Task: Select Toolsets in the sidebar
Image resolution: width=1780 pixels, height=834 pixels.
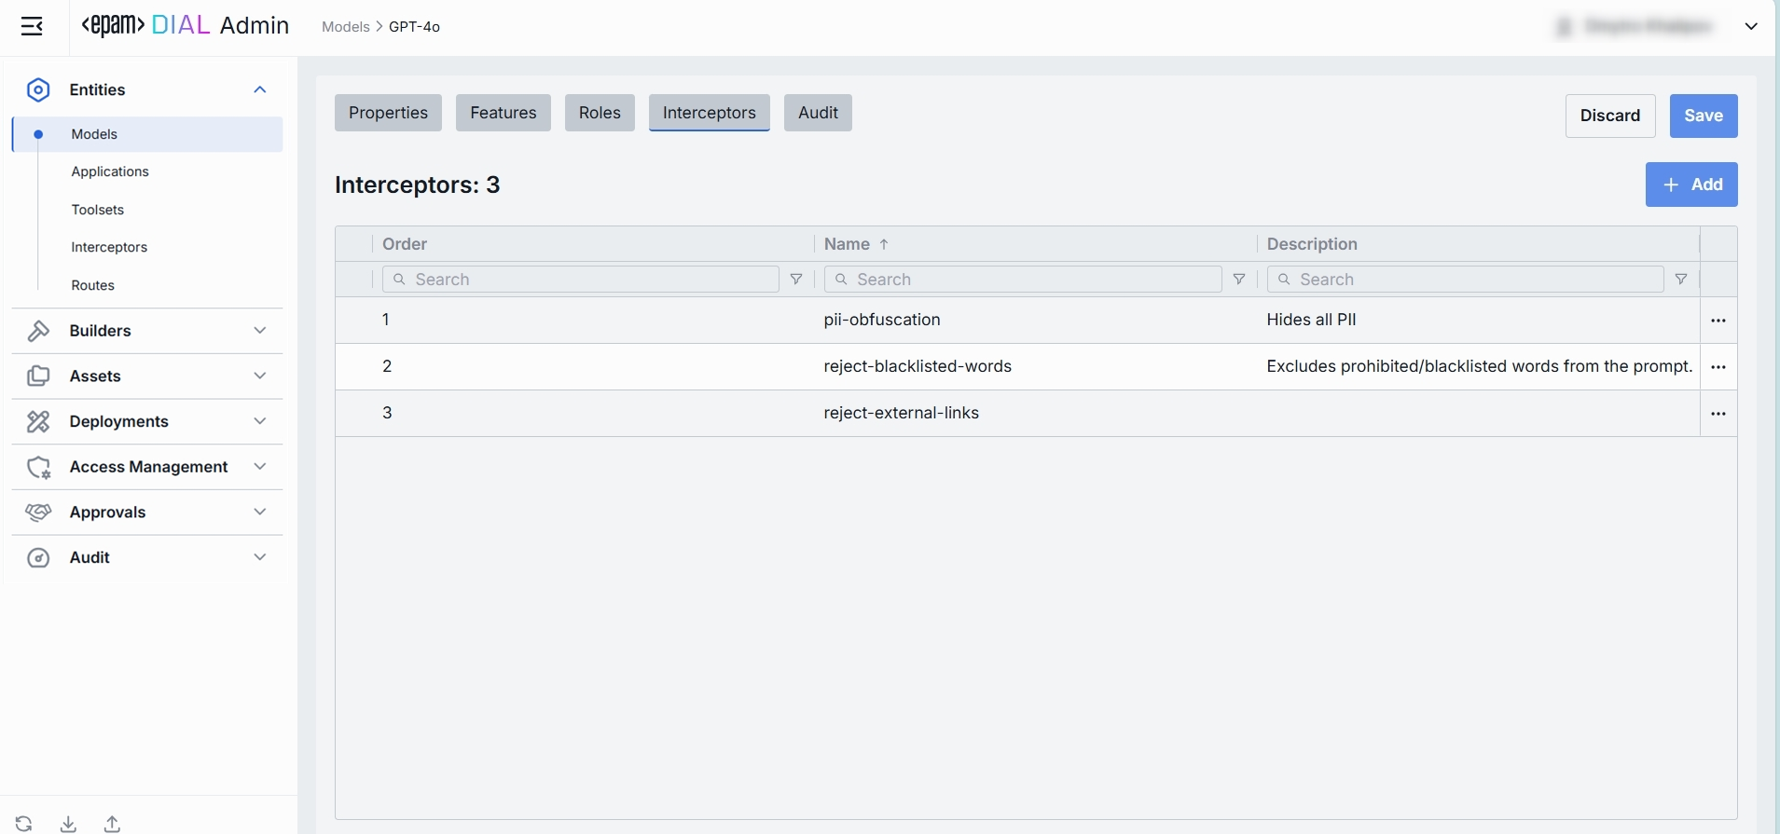Action: [98, 210]
